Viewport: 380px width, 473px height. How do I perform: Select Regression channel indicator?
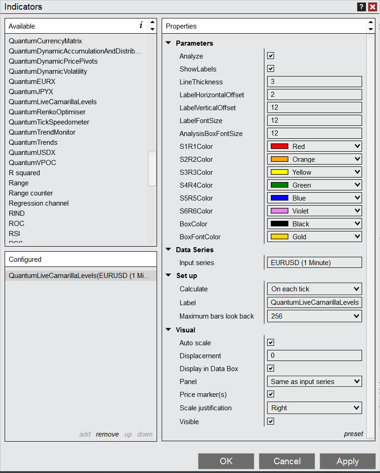pyautogui.click(x=39, y=203)
